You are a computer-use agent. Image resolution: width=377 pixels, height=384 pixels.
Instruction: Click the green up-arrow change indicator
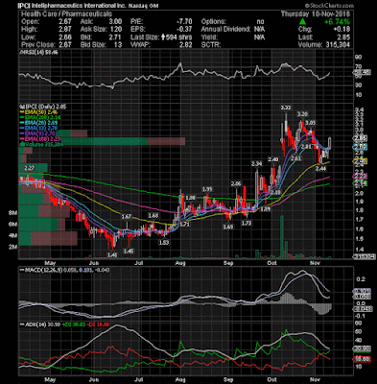pos(302,22)
